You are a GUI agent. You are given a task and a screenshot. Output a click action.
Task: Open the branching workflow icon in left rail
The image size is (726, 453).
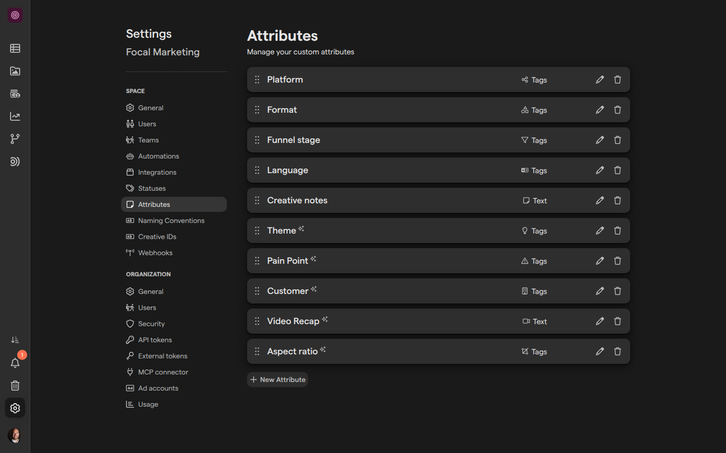point(15,139)
